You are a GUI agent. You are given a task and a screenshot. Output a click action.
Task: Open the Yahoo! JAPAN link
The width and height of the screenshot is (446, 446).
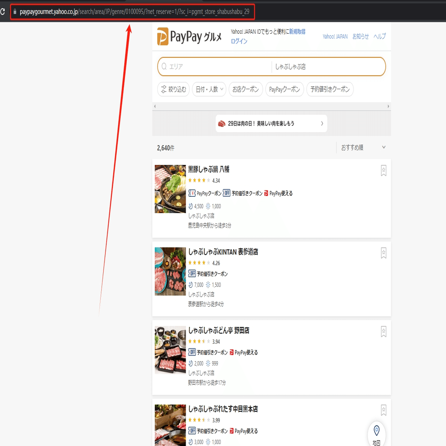point(335,37)
